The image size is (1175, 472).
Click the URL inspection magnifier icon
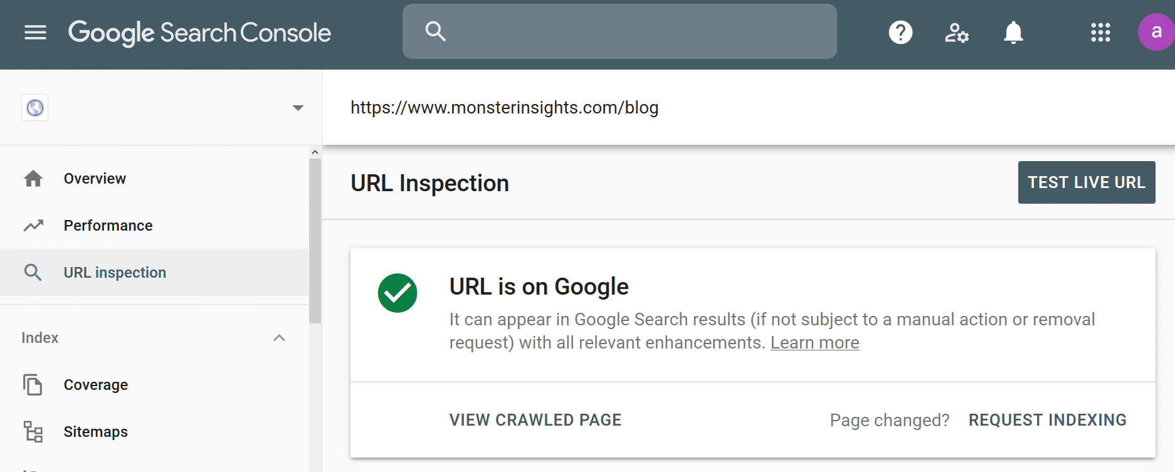33,272
